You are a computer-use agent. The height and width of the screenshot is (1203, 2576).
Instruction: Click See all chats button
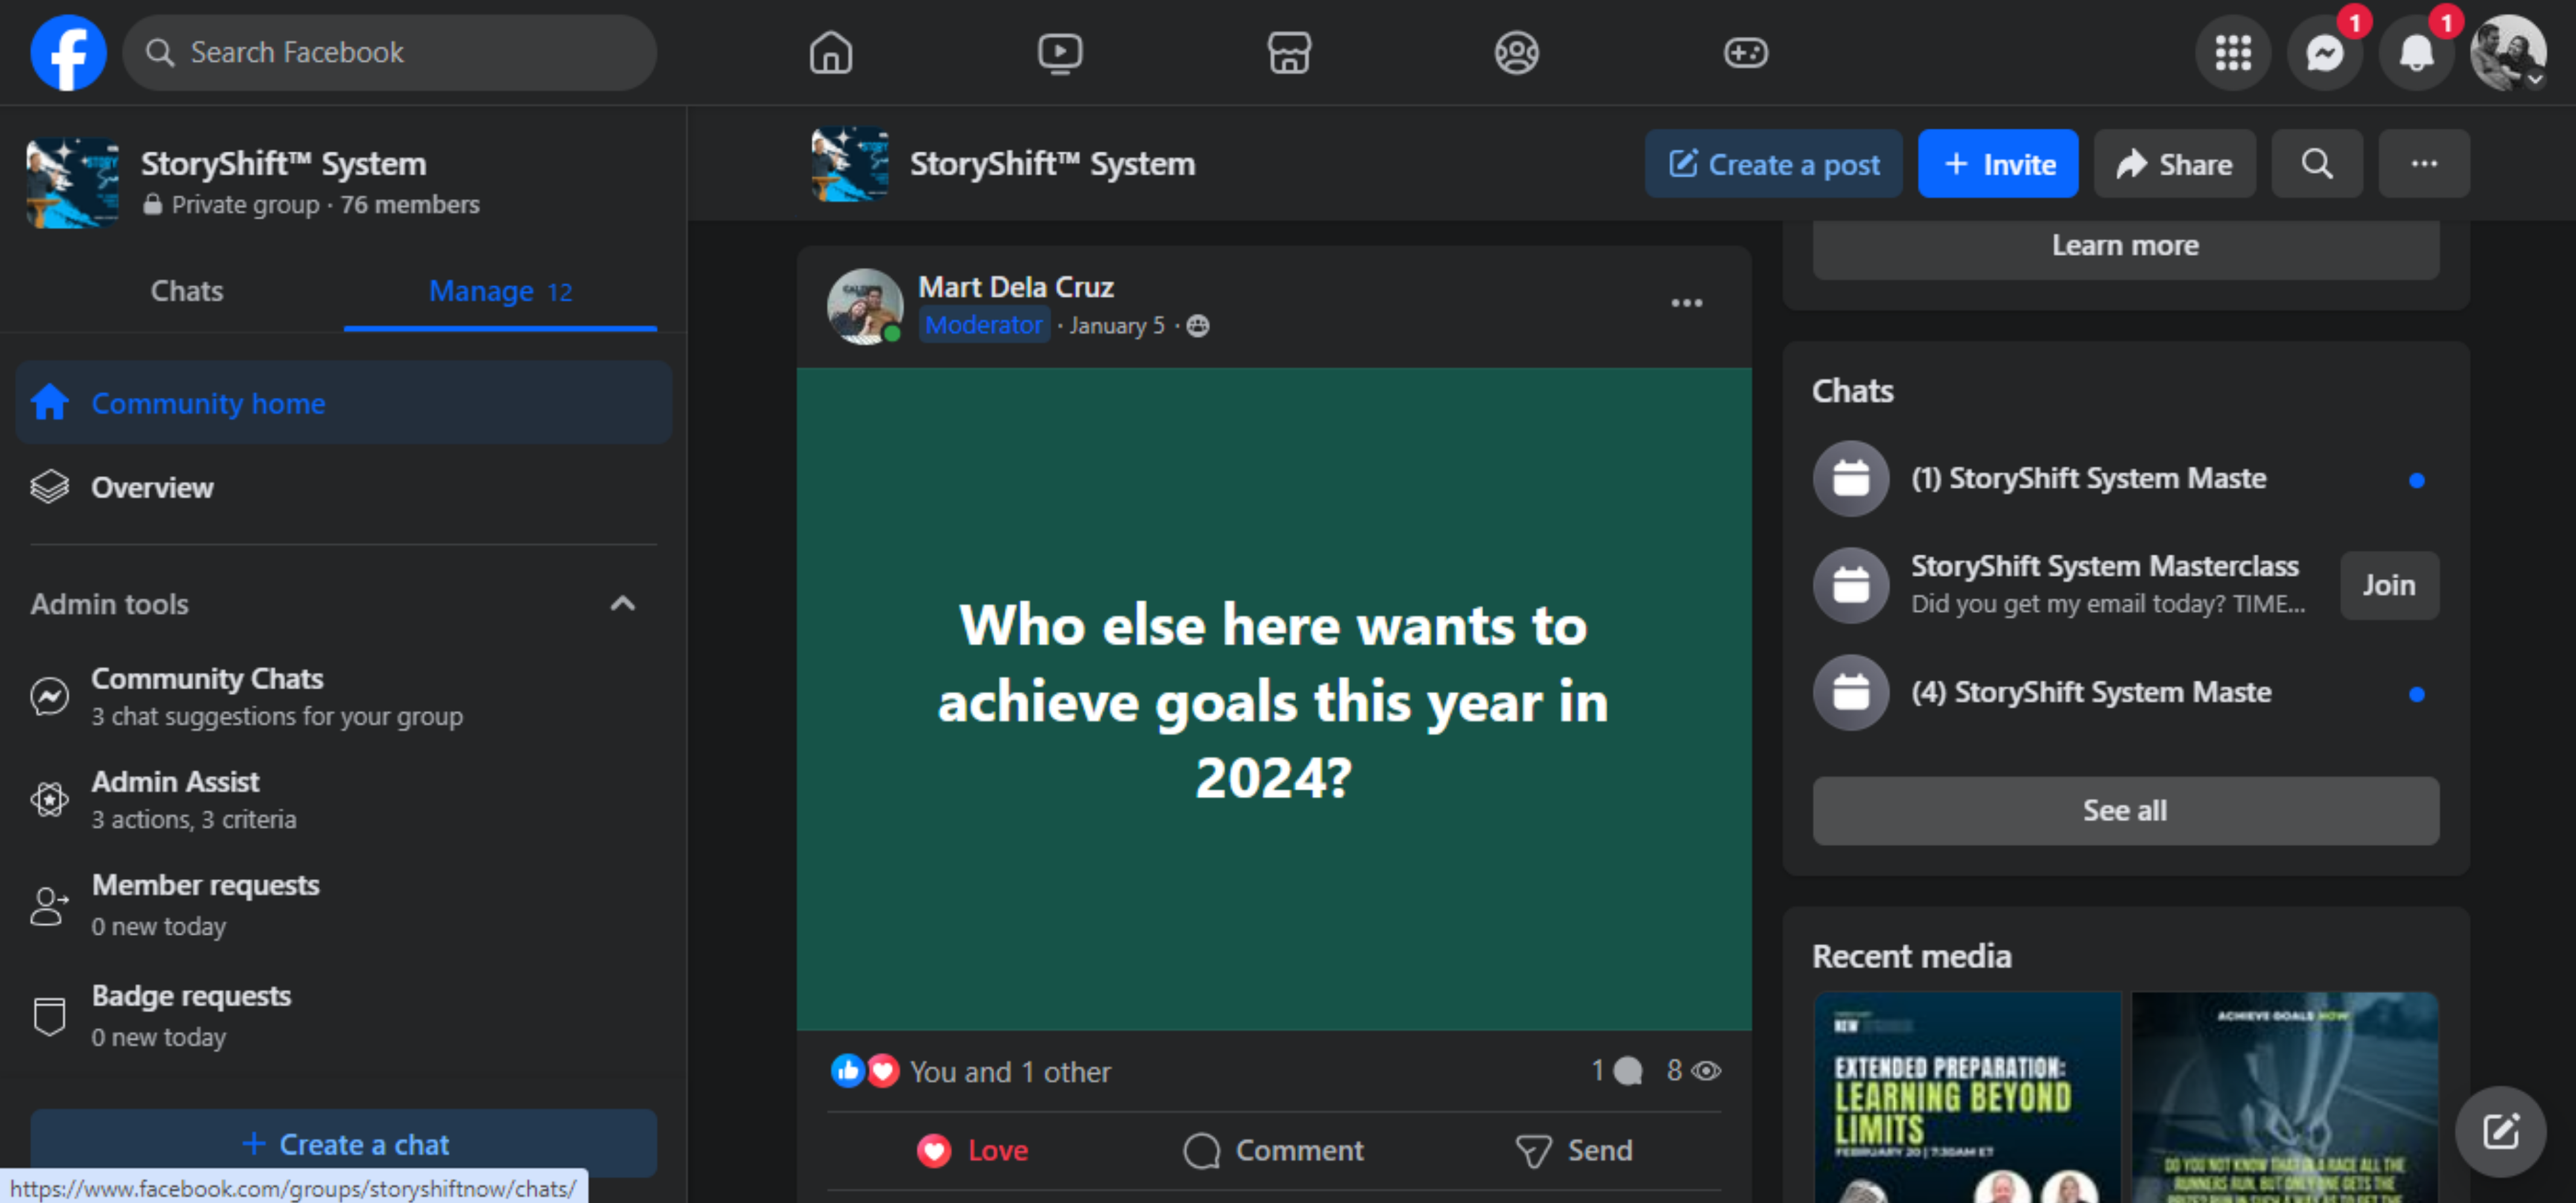pos(2125,811)
